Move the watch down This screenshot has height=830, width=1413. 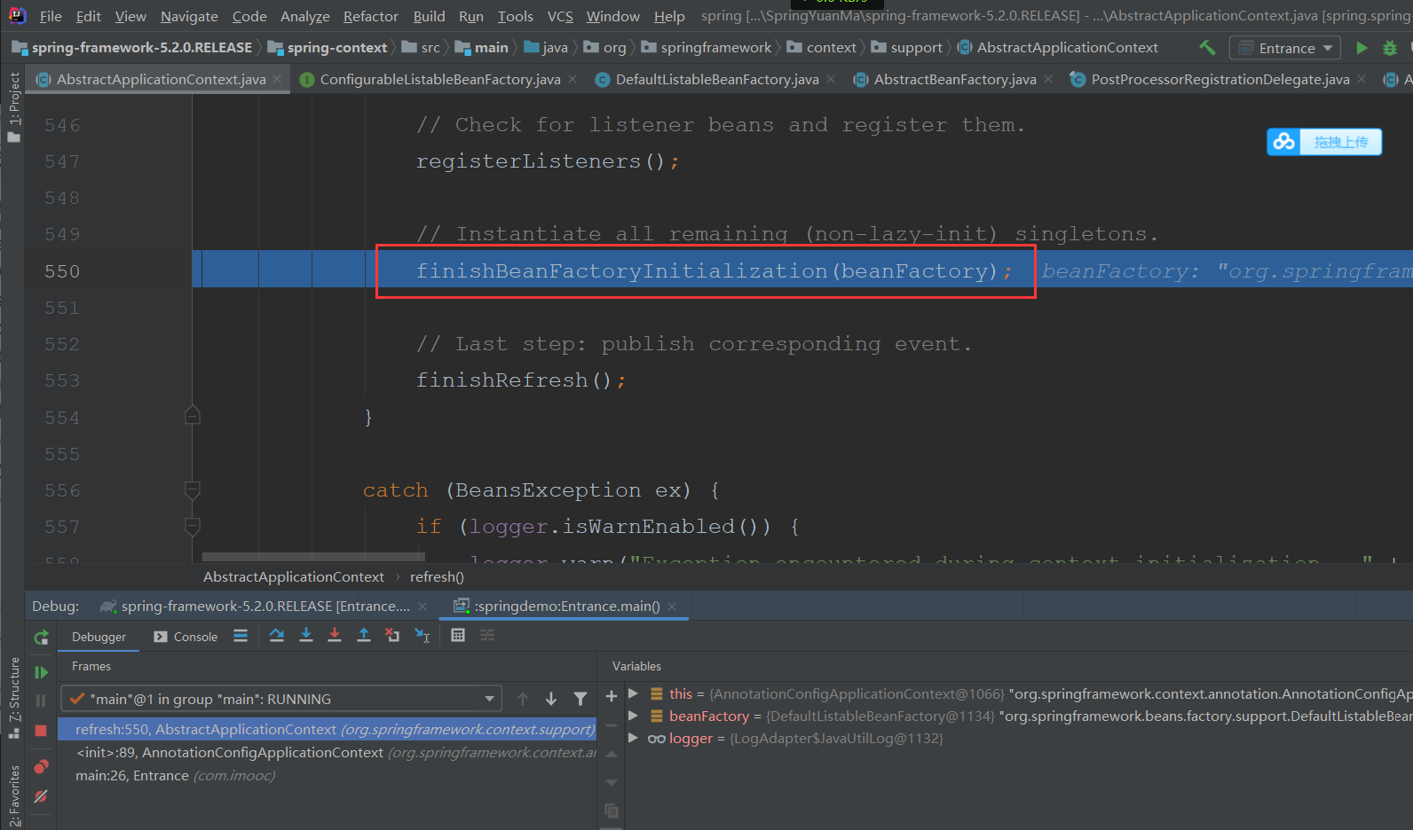click(612, 782)
